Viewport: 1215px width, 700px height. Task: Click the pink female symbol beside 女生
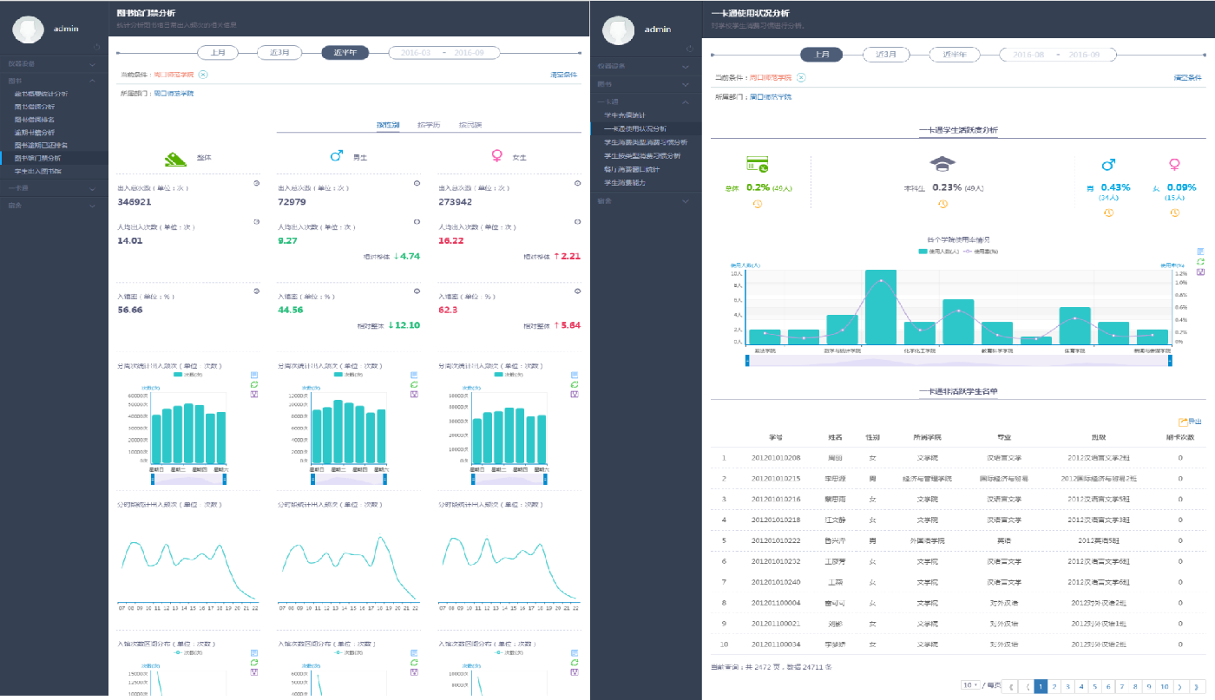pos(497,156)
